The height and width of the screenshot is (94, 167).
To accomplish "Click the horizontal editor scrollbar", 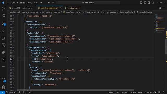I will [75, 90].
